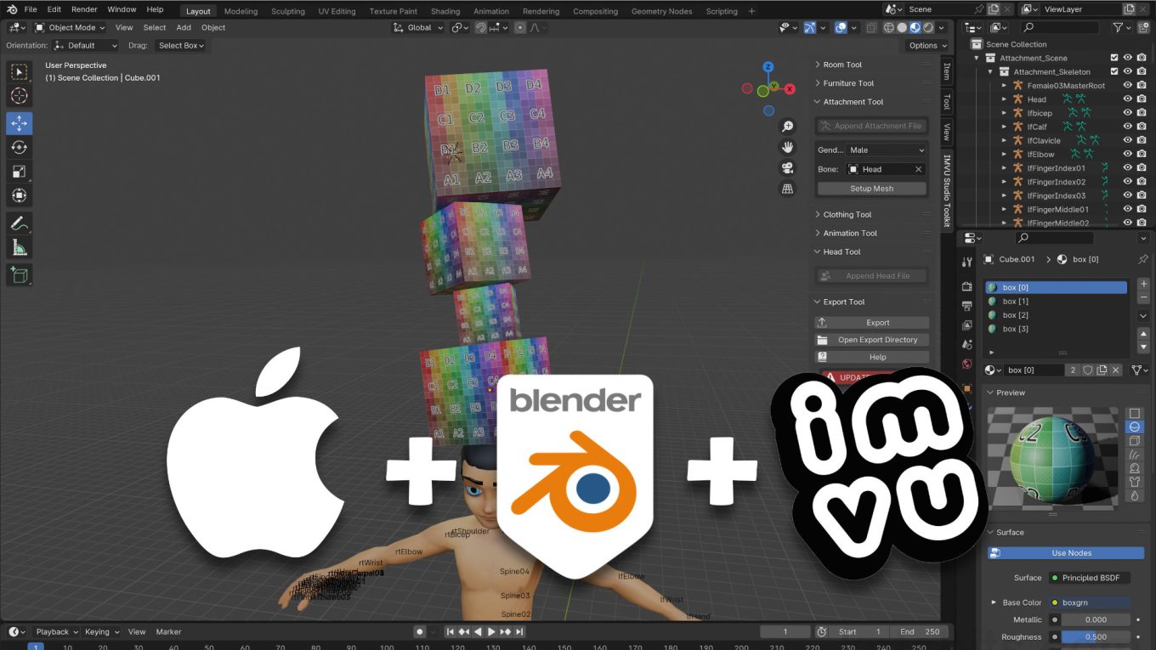This screenshot has height=650, width=1156.
Task: Select the Move tool
Action: (19, 123)
